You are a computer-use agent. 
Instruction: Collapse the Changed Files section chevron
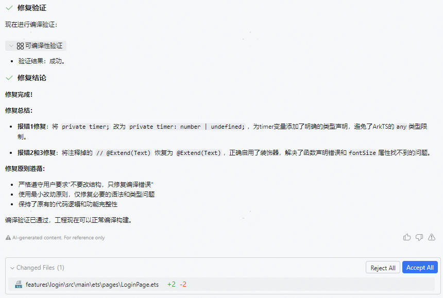coord(11,267)
